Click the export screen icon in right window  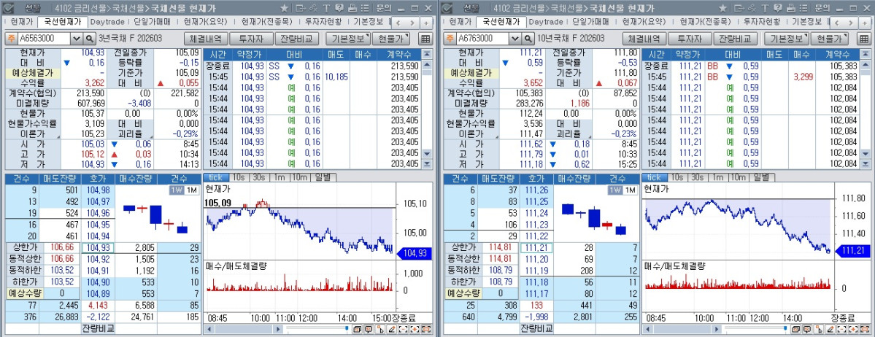coord(739,8)
